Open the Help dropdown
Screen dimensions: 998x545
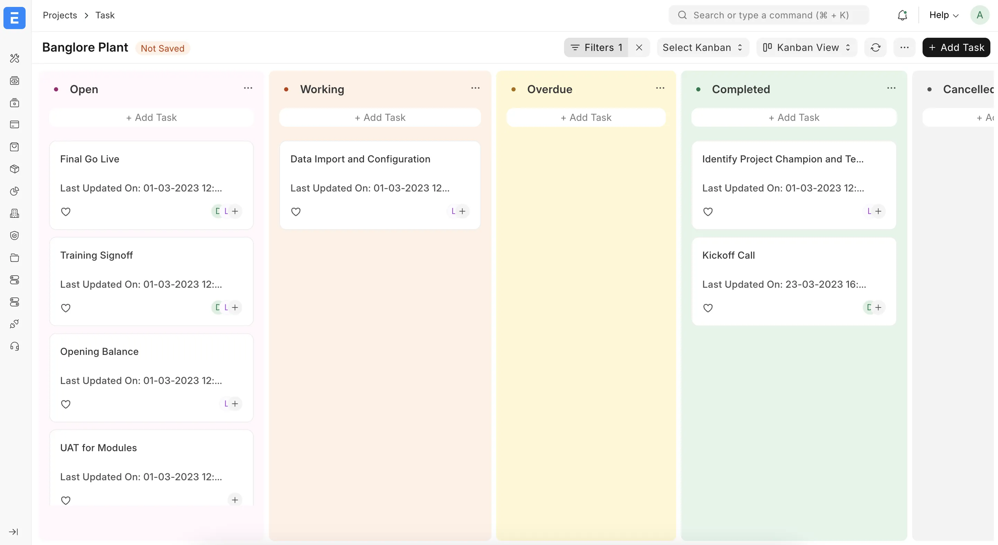943,15
